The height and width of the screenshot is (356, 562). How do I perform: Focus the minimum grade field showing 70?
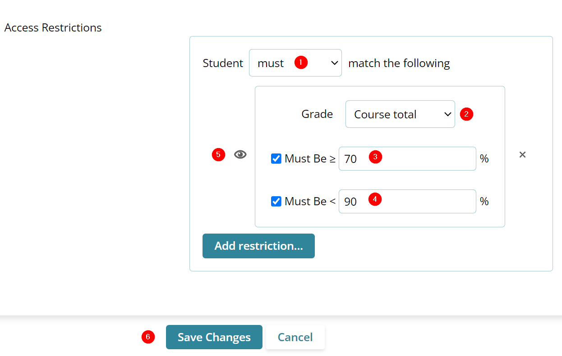pyautogui.click(x=424, y=158)
